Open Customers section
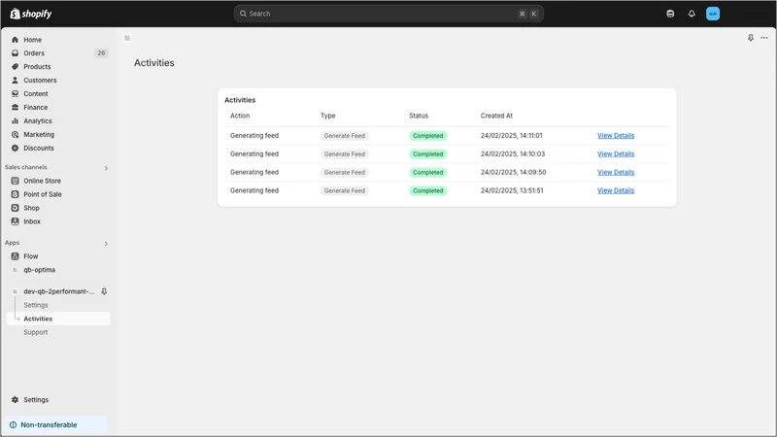 (x=40, y=81)
